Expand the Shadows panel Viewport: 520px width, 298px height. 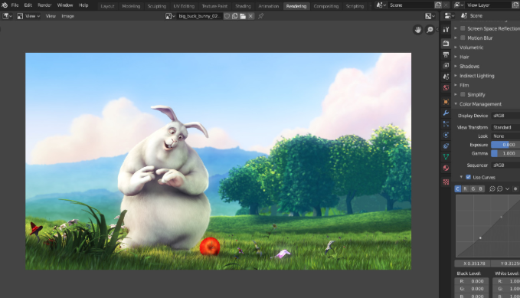coord(469,67)
